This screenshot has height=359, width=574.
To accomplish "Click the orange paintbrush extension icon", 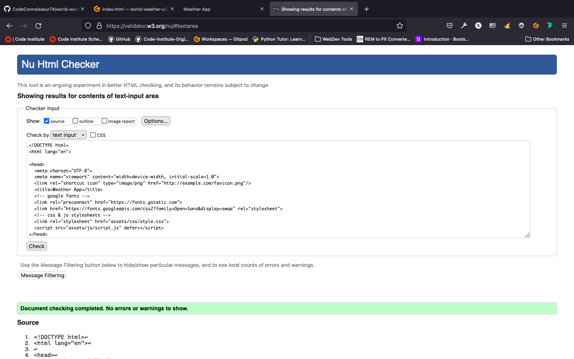I will pos(507,26).
